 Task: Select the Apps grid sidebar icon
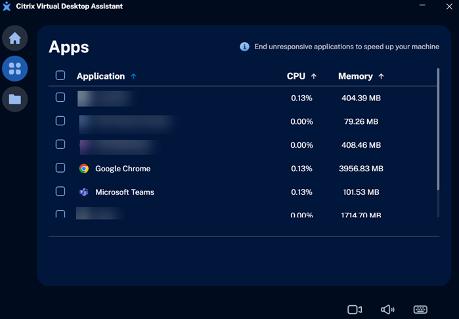point(15,68)
